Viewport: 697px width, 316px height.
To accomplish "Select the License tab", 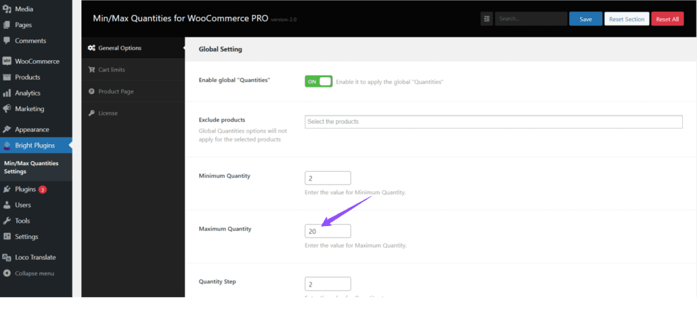I will point(108,113).
